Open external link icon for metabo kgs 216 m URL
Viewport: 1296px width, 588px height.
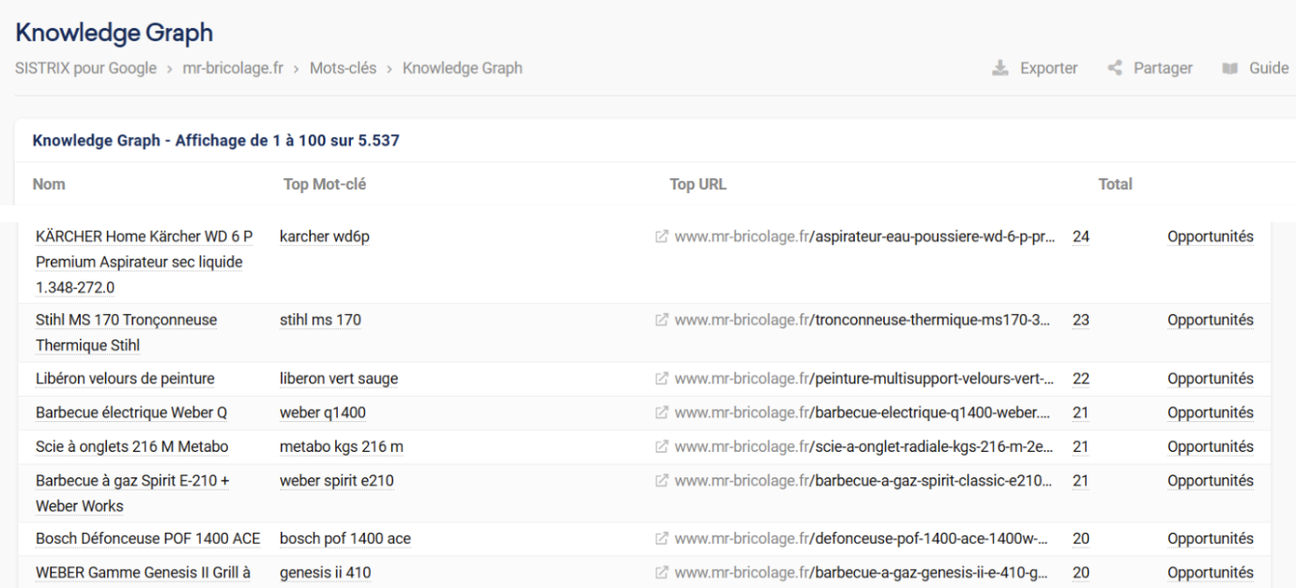(x=663, y=446)
